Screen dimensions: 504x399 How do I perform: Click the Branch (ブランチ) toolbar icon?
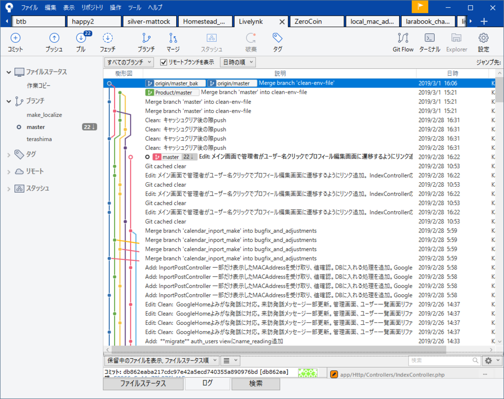point(146,42)
